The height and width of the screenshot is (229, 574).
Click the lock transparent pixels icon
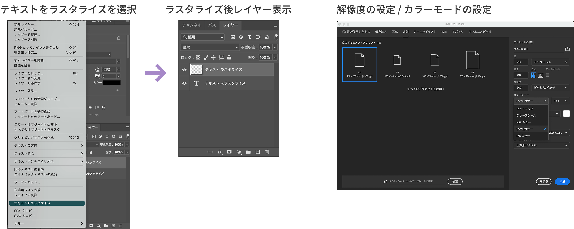coord(198,57)
